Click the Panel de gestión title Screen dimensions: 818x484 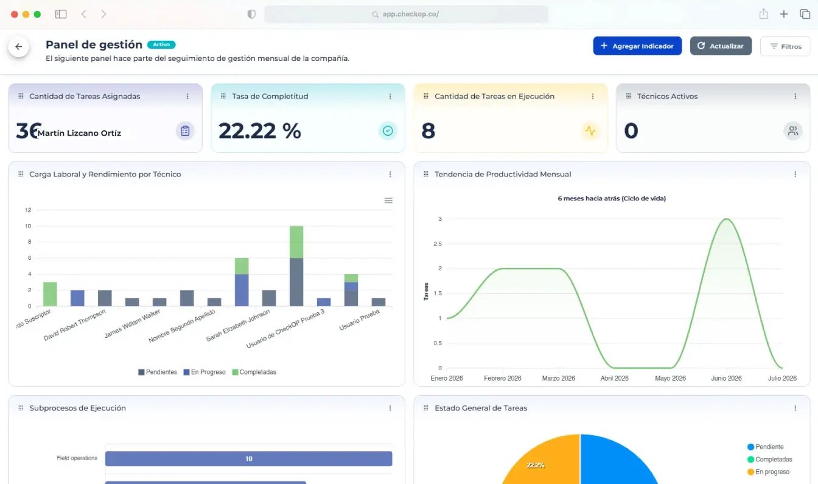[94, 44]
